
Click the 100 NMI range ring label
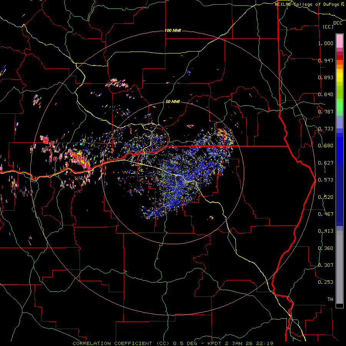tap(173, 30)
